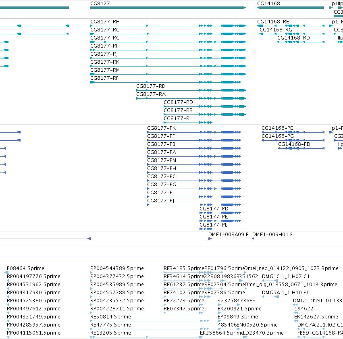The height and width of the screenshot is (339, 343).
Task: Click the CG8177-PH protein label
Action: [162, 168]
